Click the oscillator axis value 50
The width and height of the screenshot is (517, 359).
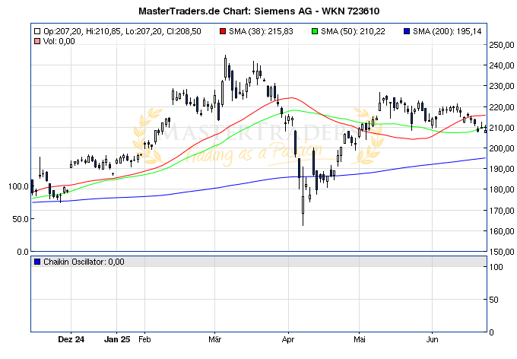tap(494, 300)
